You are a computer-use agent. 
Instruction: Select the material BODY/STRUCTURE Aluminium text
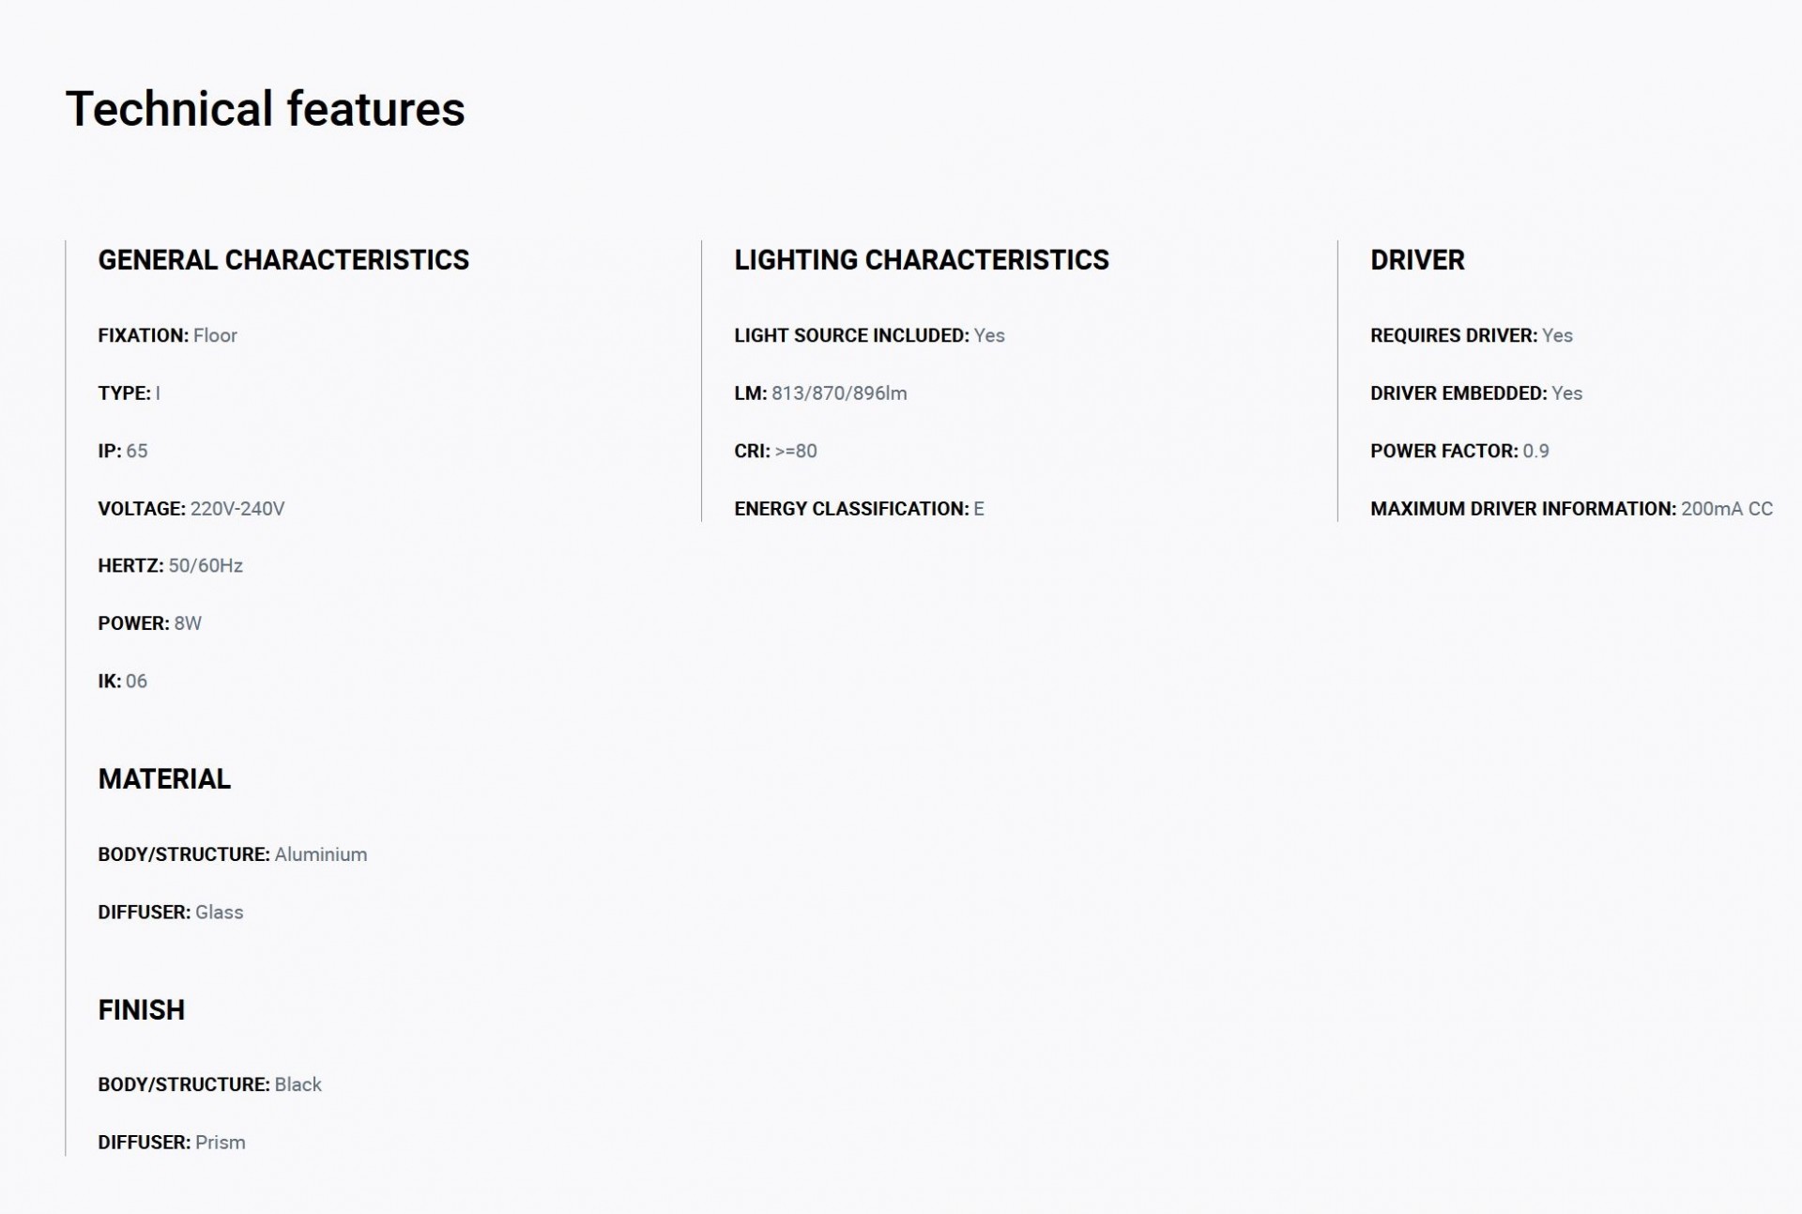pos(232,854)
